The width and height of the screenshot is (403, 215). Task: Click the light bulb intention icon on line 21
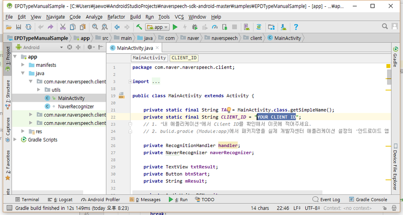tap(229, 110)
